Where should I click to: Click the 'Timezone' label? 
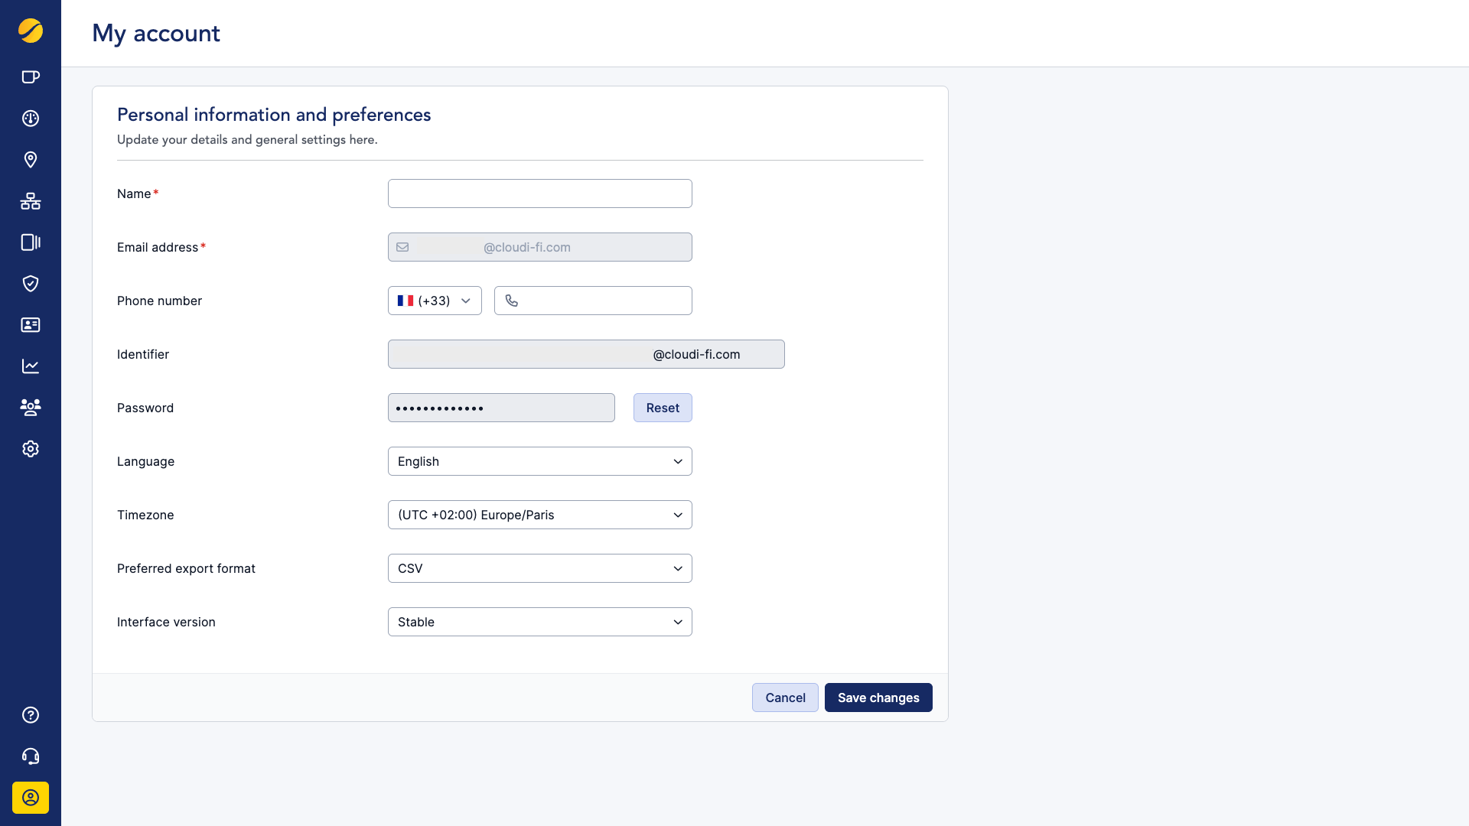pos(145,515)
